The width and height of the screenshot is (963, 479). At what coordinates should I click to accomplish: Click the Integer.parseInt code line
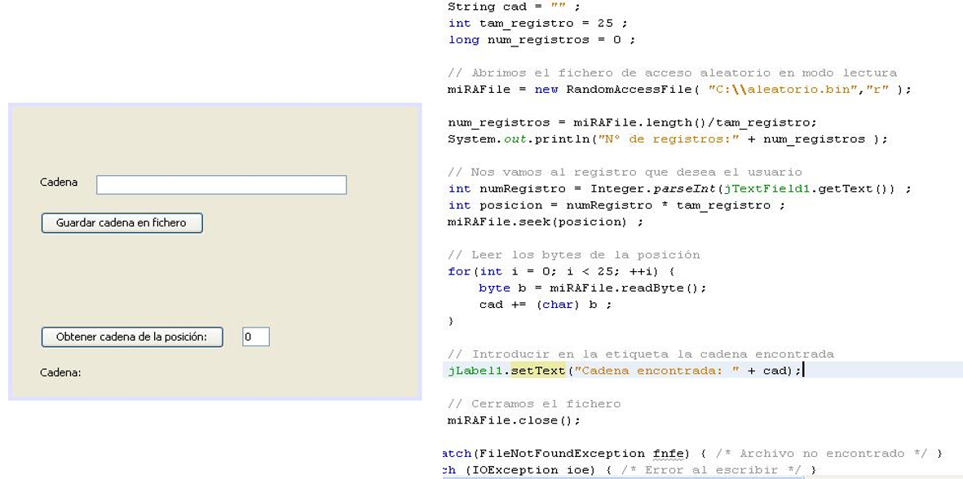click(x=679, y=188)
